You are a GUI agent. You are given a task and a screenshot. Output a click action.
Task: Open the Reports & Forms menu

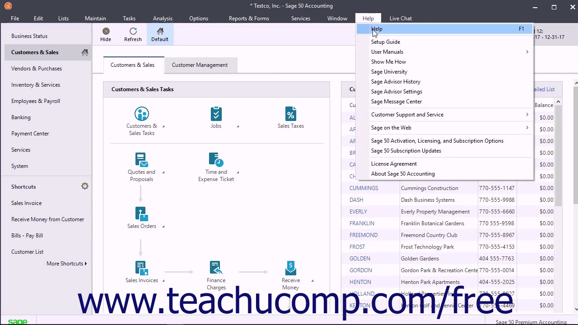coord(249,19)
